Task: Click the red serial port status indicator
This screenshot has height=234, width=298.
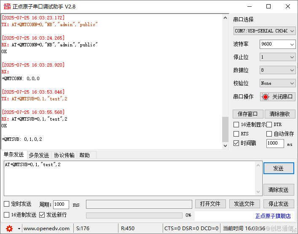Action: 265,97
